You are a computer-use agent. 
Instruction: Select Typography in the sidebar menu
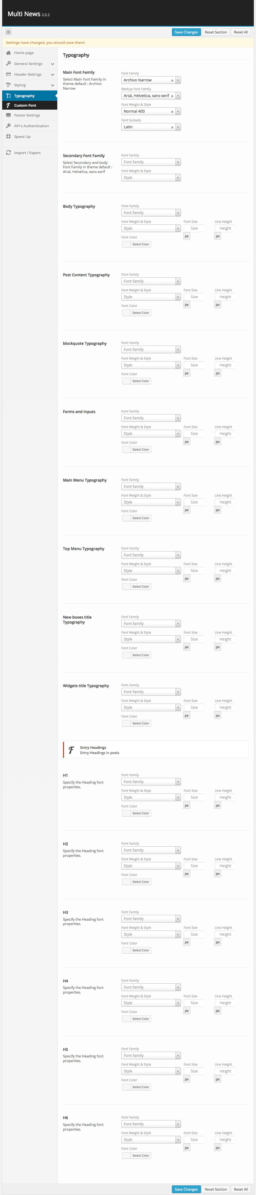pos(24,96)
